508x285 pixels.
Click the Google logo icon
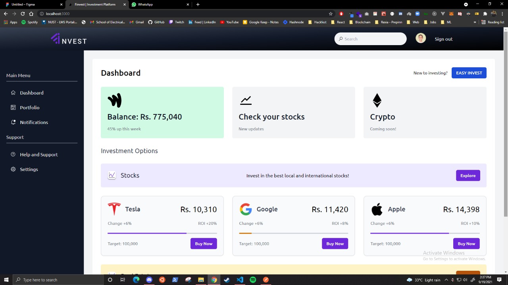click(246, 209)
